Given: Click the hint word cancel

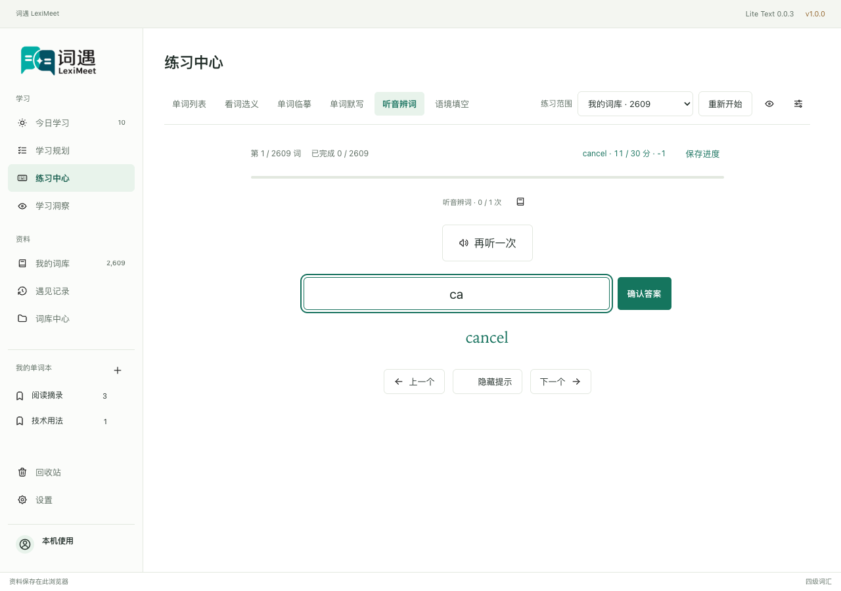Looking at the screenshot, I should pos(487,338).
